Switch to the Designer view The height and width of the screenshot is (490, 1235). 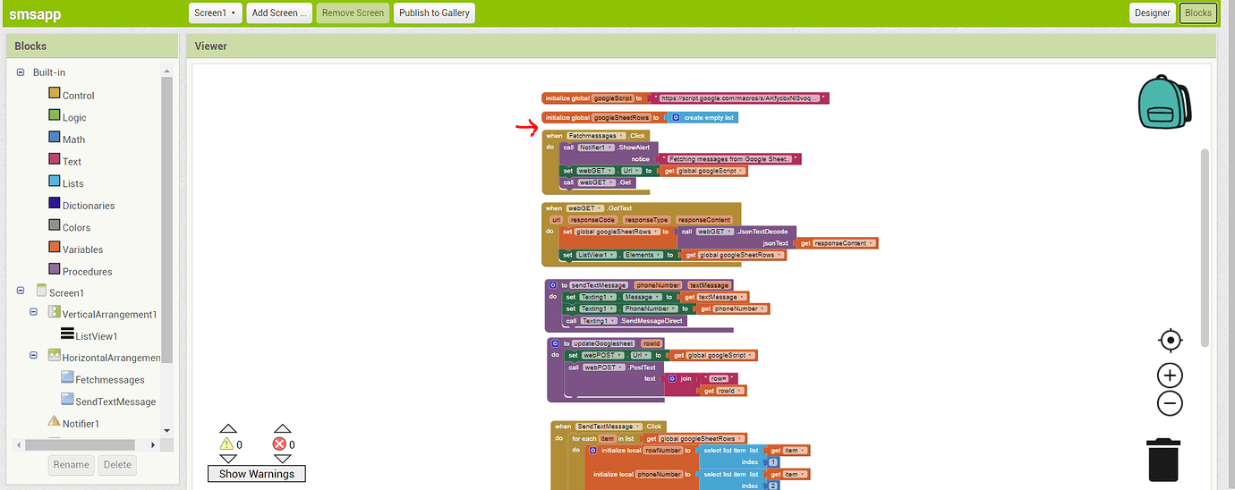point(1152,13)
